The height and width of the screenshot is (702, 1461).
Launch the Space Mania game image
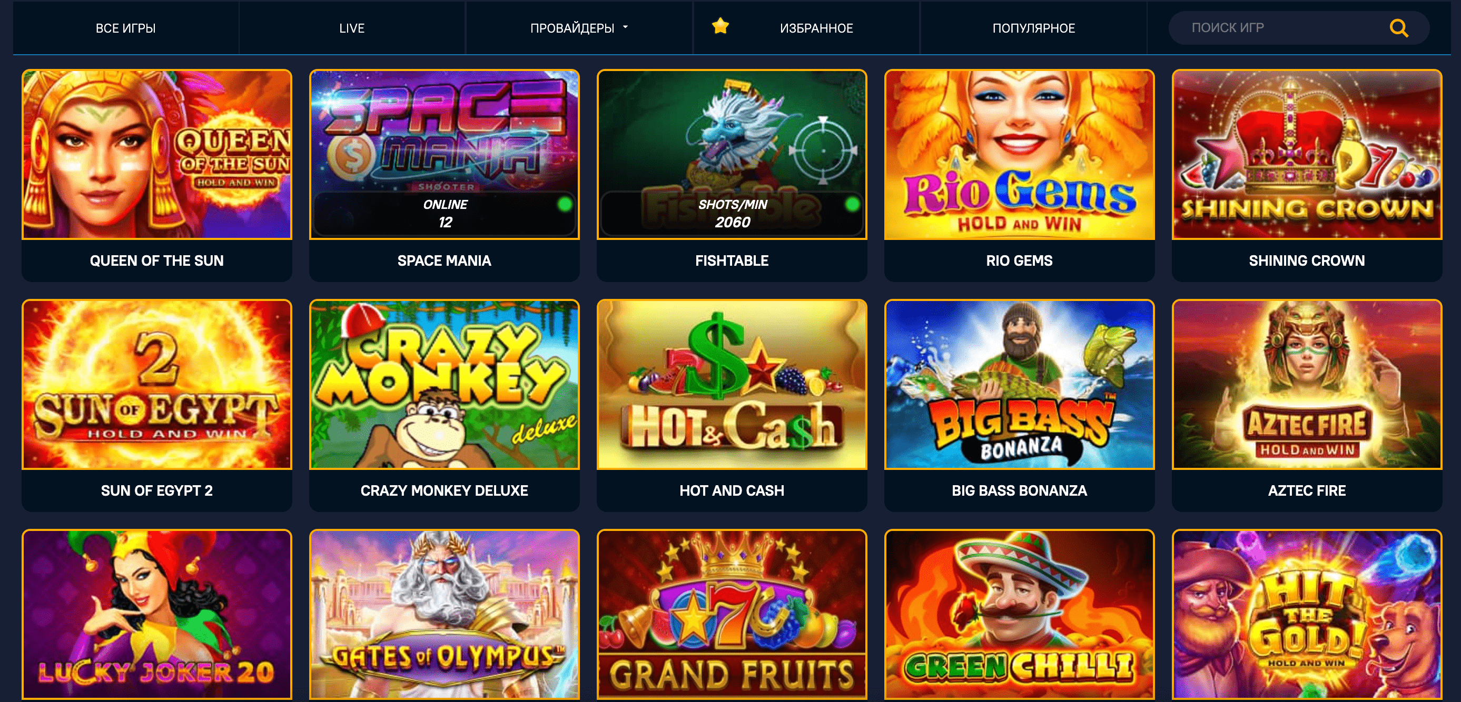coord(444,154)
